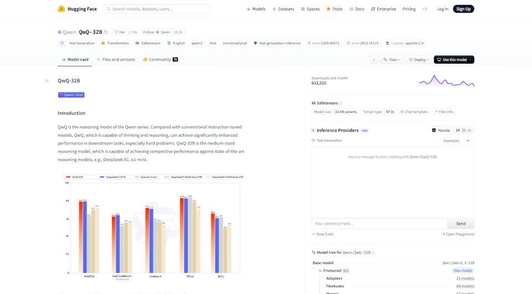
Task: Open the Open Playground link
Action: click(458, 234)
